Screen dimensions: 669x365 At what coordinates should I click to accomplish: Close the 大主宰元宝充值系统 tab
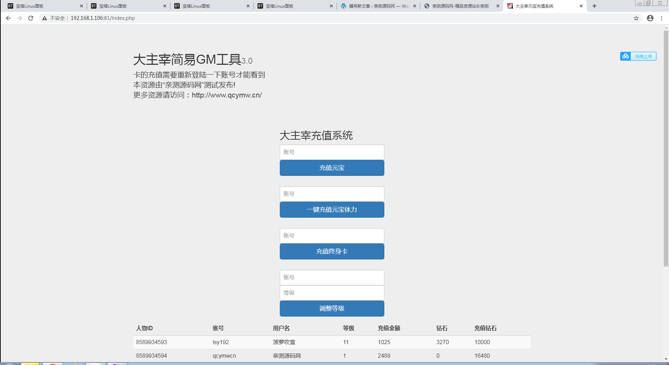coord(581,6)
